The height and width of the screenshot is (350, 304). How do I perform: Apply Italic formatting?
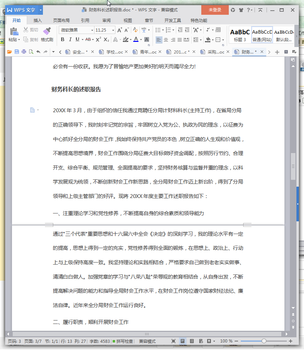point(70,39)
